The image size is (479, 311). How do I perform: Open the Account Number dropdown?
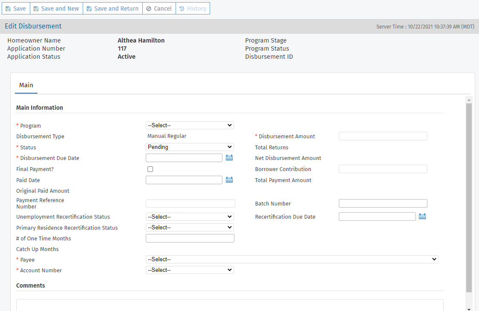pos(190,270)
